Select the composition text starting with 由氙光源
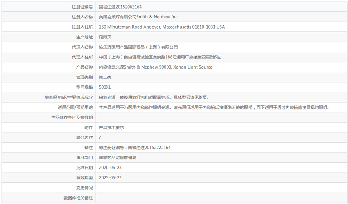Image resolution: width=348 pixels, height=204 pixels. 154,97
